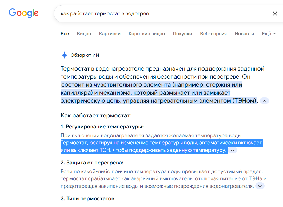This screenshot has height=207, width=283.
Task: Expand the 'Ещё' dropdown menu
Action: tap(269, 34)
